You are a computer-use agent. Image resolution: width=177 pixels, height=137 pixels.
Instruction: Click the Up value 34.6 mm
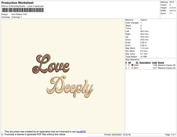tap(144, 37)
